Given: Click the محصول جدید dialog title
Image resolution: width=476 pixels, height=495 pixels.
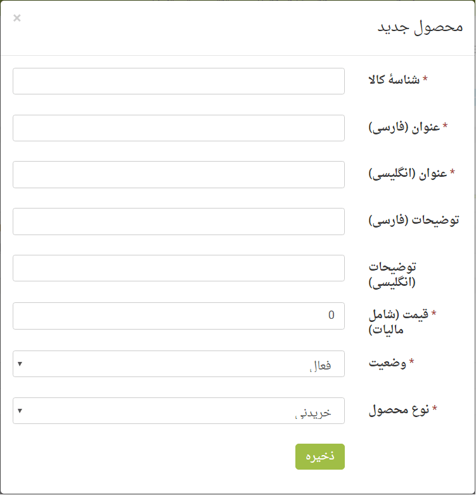Looking at the screenshot, I should tap(420, 27).
